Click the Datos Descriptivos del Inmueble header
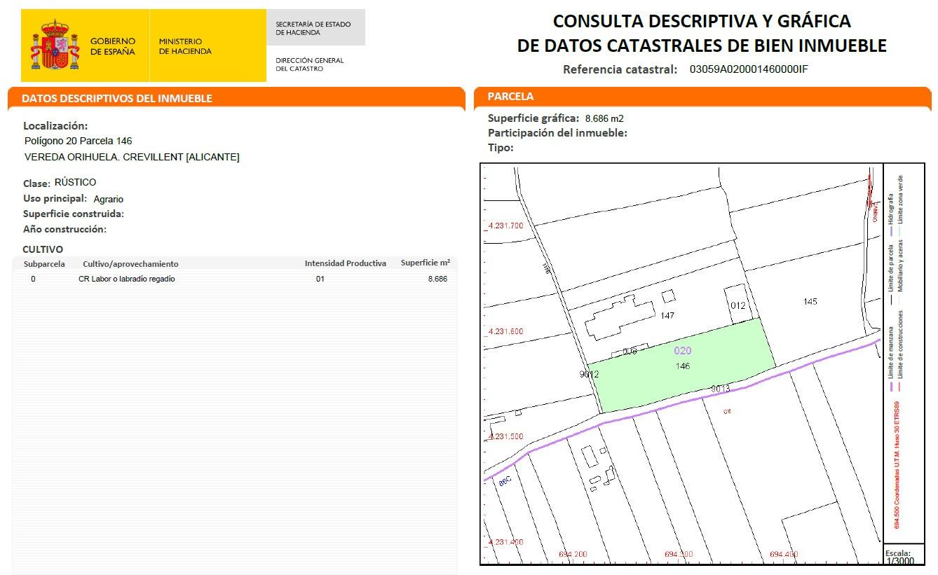This screenshot has width=938, height=575. click(116, 98)
